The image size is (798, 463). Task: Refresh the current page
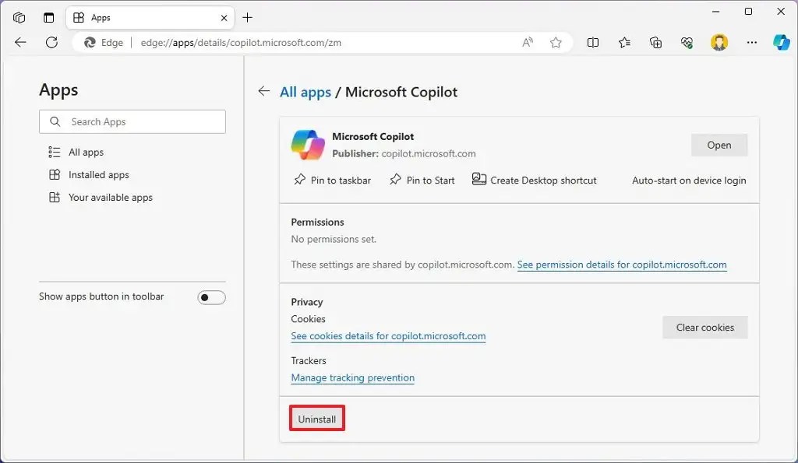click(x=51, y=43)
